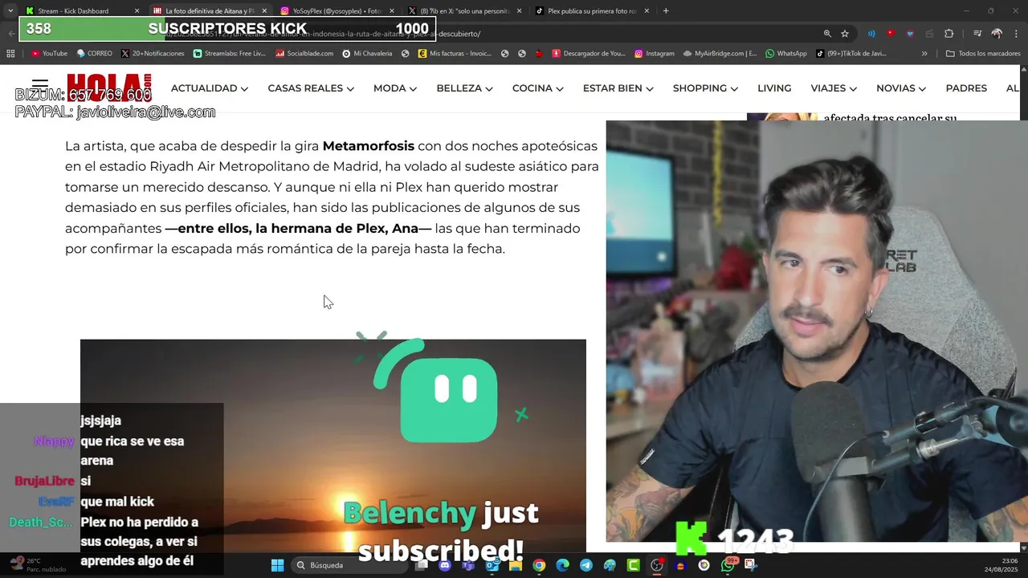Open Camtasia from the taskbar

633,565
